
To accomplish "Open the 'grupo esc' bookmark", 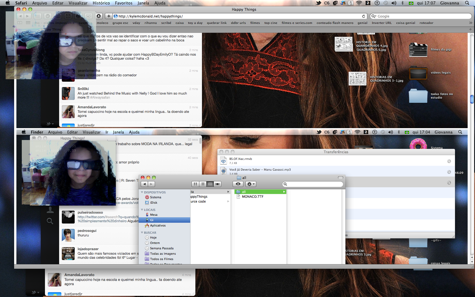I will [x=120, y=23].
